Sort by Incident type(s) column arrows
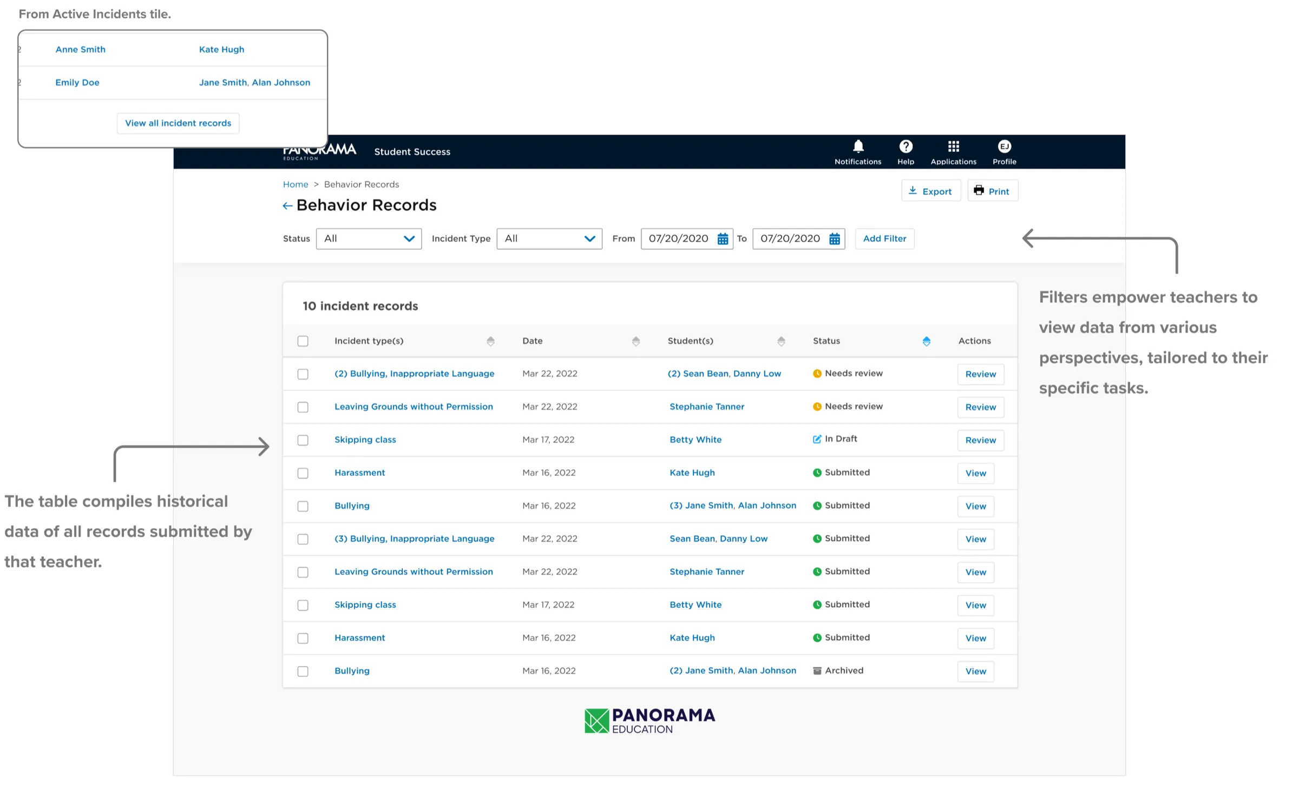This screenshot has width=1299, height=805. 490,341
